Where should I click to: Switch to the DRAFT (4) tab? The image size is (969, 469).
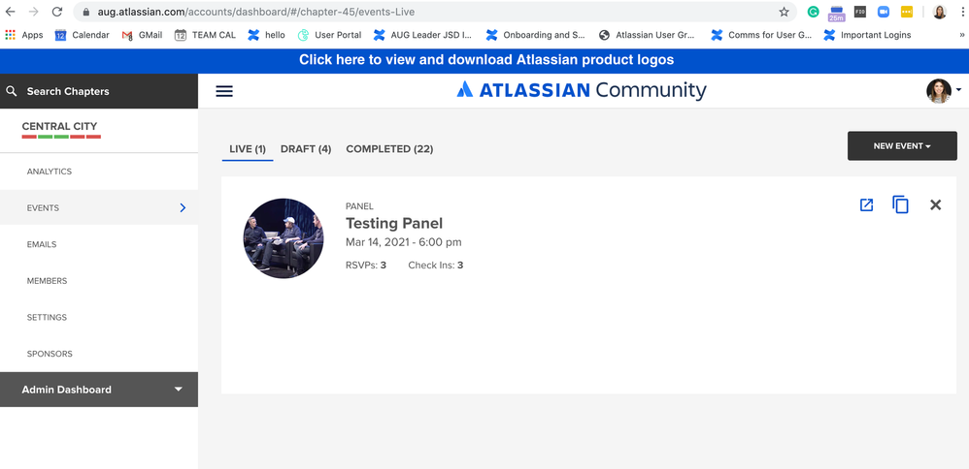pos(306,149)
